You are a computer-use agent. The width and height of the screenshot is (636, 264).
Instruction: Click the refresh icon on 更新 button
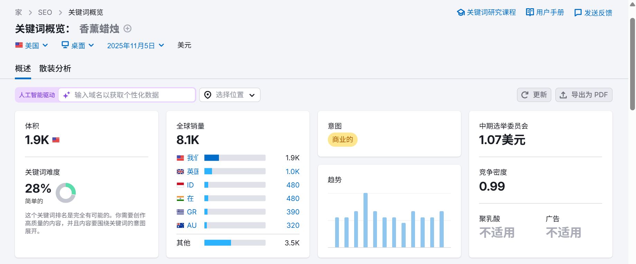coord(525,95)
